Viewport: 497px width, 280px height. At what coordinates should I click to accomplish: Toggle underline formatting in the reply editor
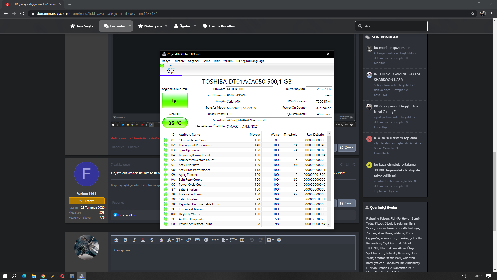[143, 240]
